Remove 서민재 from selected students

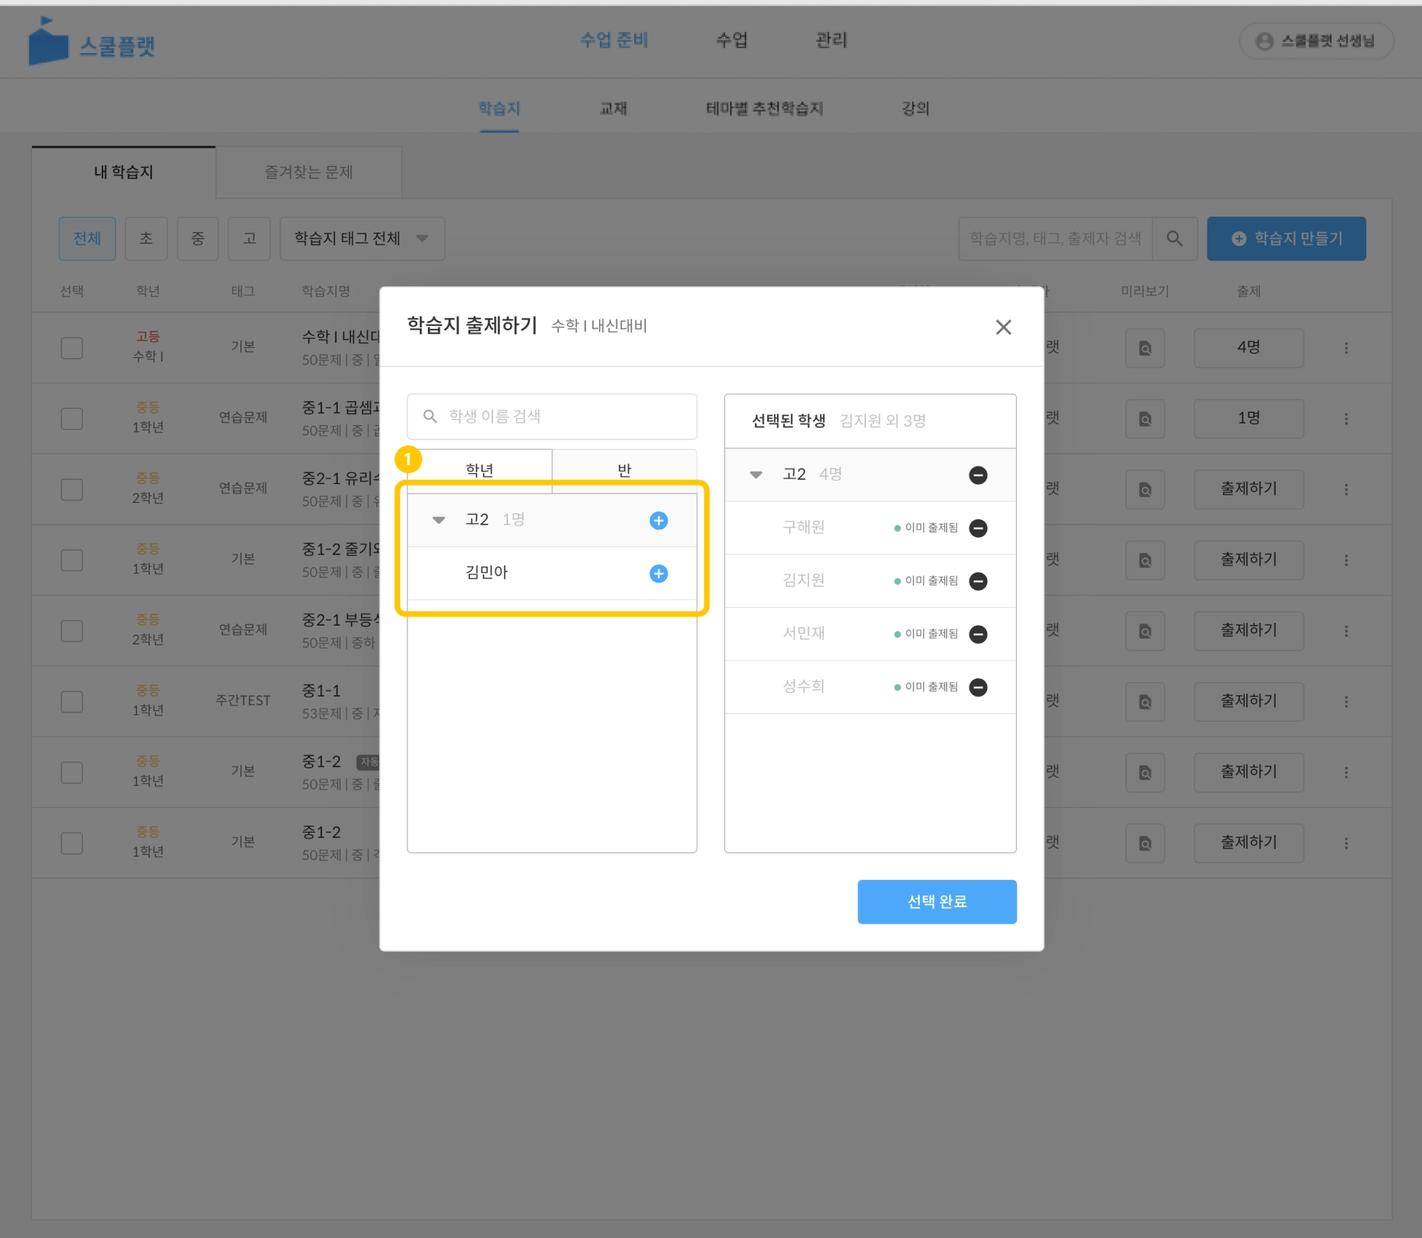pyautogui.click(x=977, y=634)
